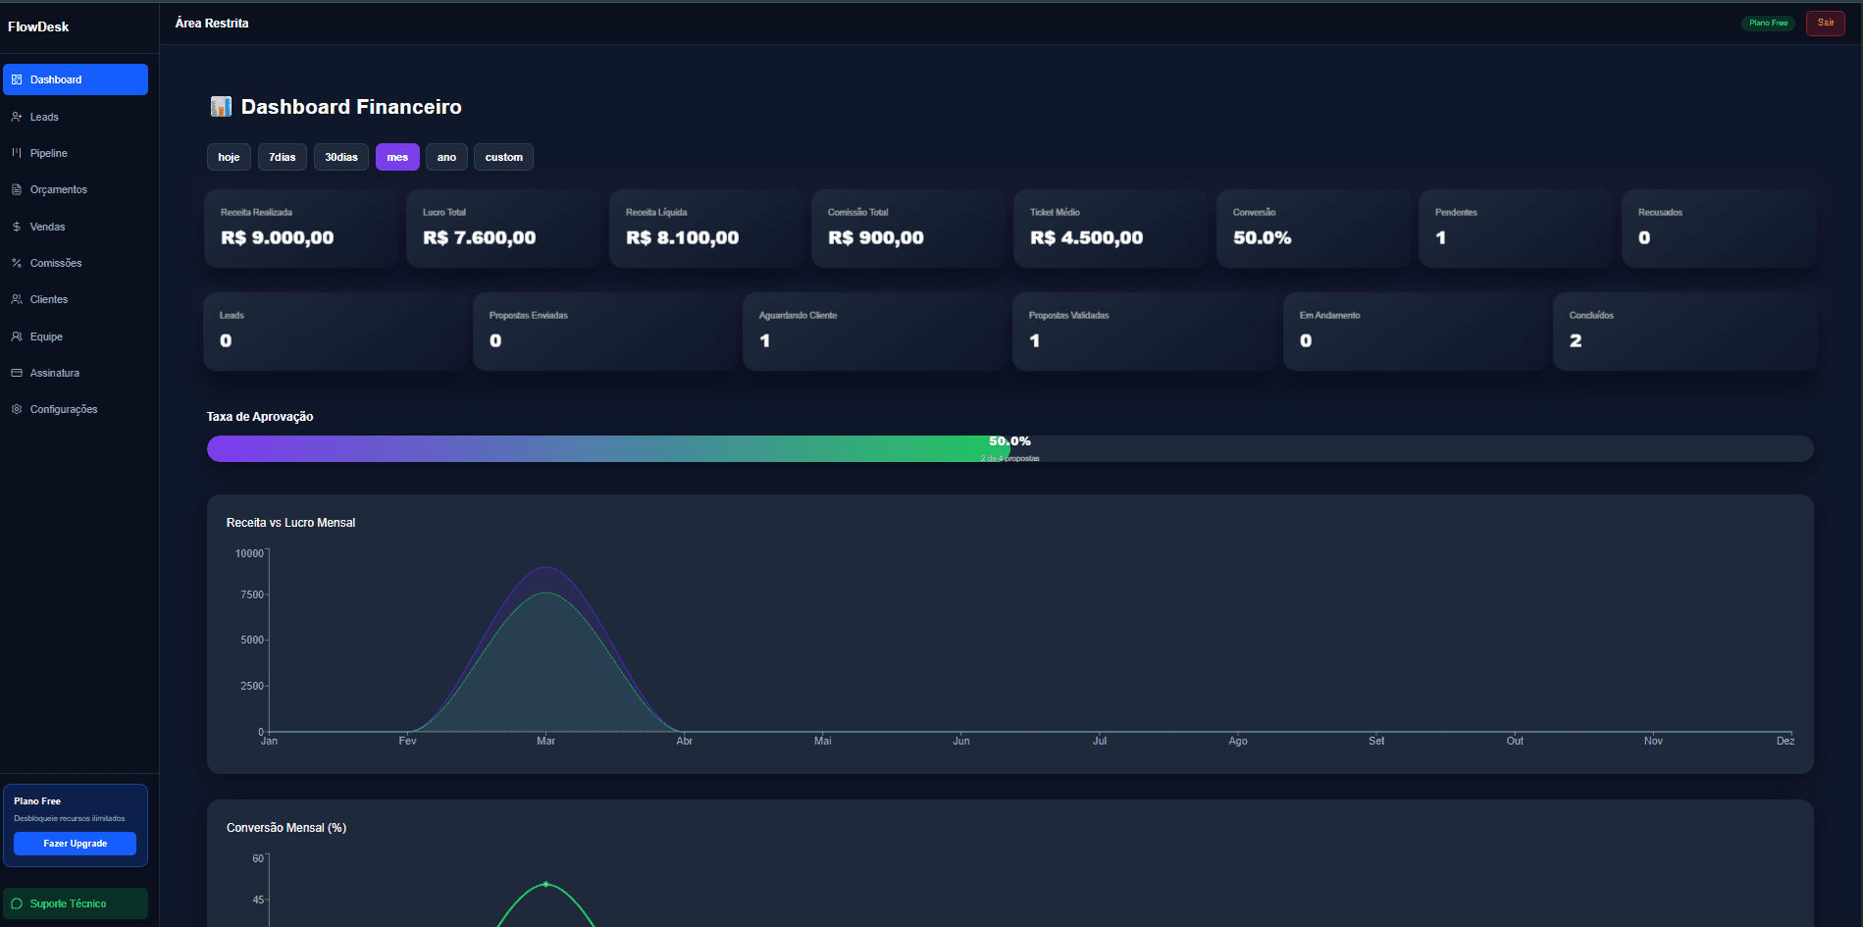Open Vendas via its dollar icon
The width and height of the screenshot is (1863, 927).
point(17,226)
